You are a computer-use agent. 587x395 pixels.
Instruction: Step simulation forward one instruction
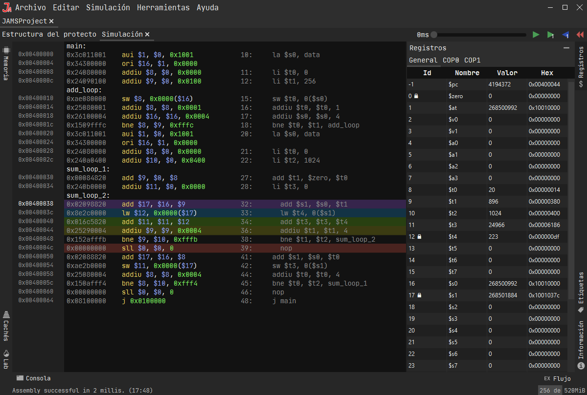550,35
